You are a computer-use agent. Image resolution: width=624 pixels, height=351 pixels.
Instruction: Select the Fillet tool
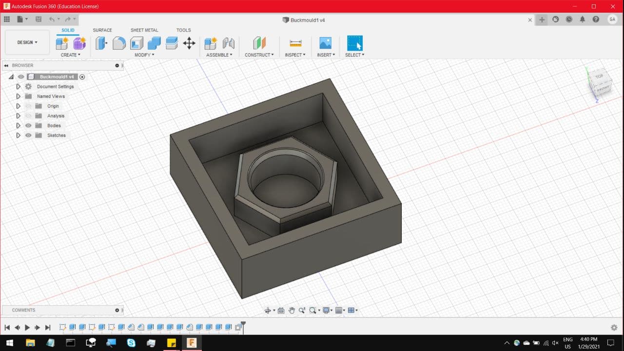point(119,43)
